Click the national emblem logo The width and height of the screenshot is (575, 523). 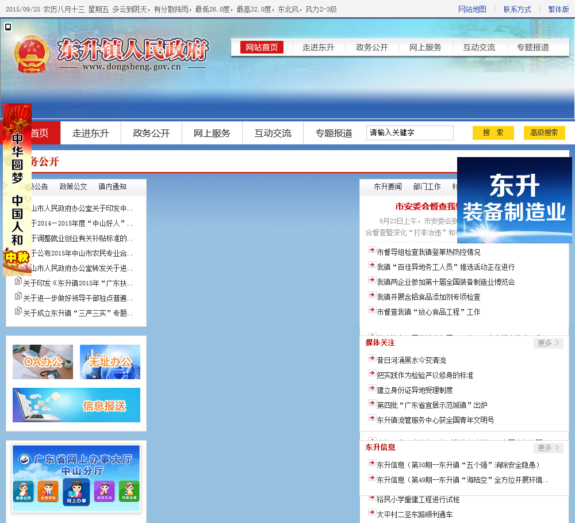point(32,54)
